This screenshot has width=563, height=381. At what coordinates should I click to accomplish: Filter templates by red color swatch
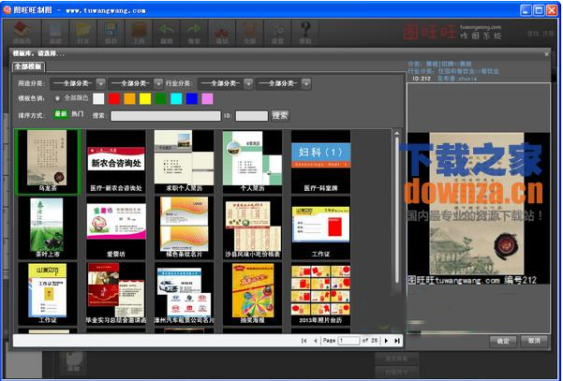(114, 98)
